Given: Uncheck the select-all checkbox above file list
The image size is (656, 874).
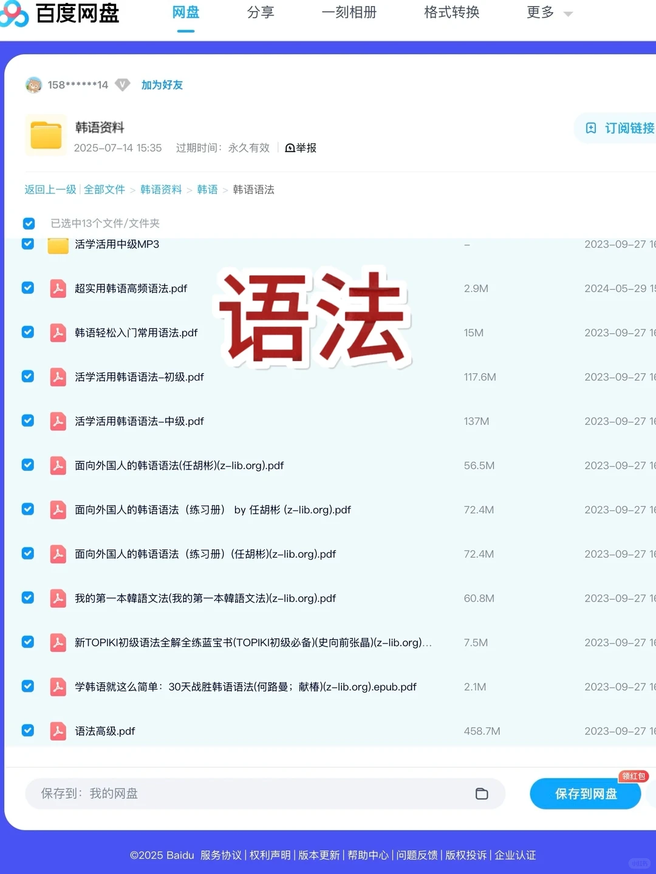Looking at the screenshot, I should pos(29,223).
